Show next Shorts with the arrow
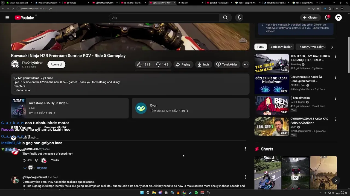350x196 pixels. click(x=336, y=180)
